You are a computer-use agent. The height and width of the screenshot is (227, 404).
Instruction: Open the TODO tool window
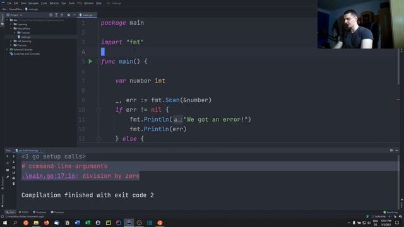pos(23,212)
